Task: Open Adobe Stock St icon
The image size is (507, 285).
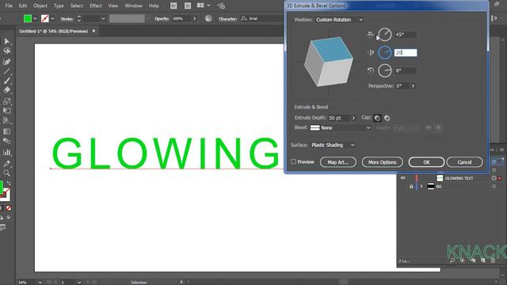Action: (187, 6)
